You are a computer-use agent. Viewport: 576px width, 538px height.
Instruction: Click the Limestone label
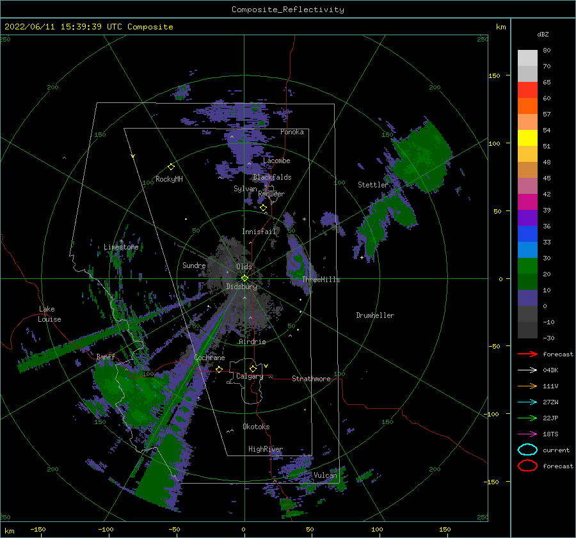121,247
